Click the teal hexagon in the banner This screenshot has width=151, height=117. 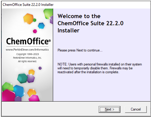point(22,78)
